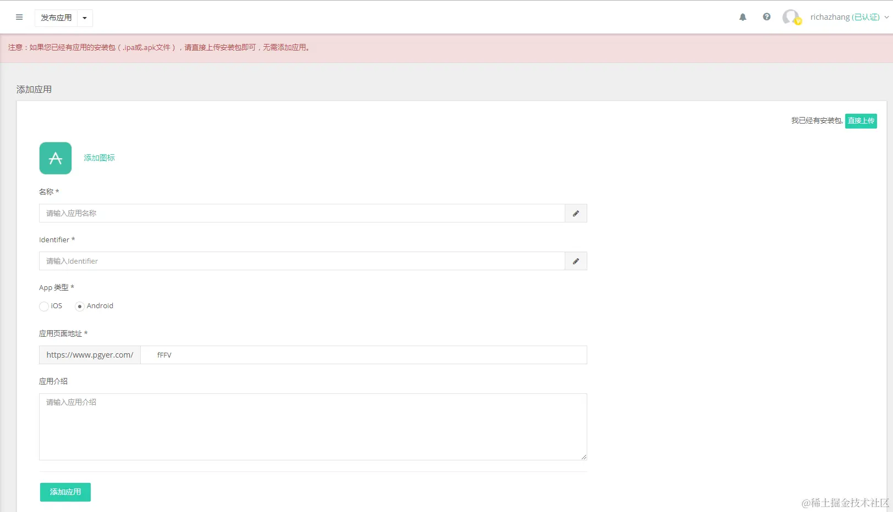
Task: Click the 发布应用 menu button
Action: point(56,18)
